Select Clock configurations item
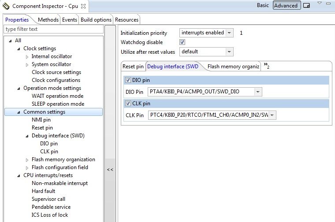The width and height of the screenshot is (335, 222). [x=56, y=80]
